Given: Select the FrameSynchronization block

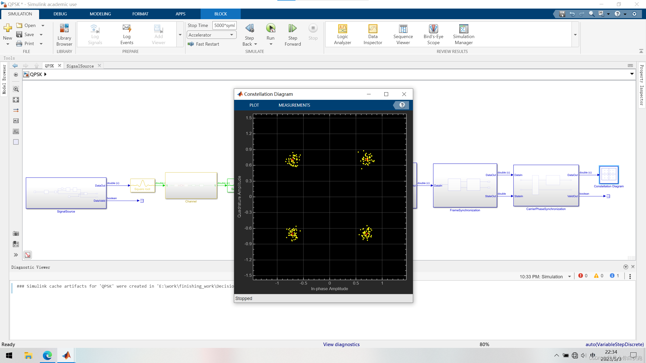Looking at the screenshot, I should point(465,186).
